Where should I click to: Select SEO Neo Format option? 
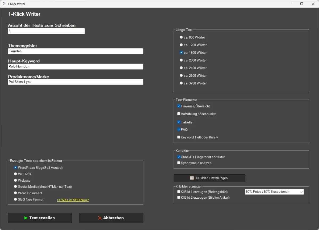coord(15,199)
